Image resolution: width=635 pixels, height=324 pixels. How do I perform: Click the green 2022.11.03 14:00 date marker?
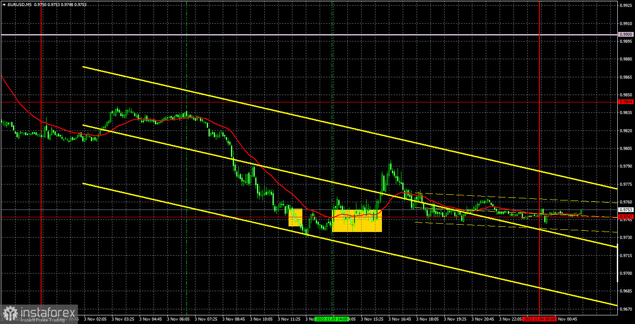(332, 319)
